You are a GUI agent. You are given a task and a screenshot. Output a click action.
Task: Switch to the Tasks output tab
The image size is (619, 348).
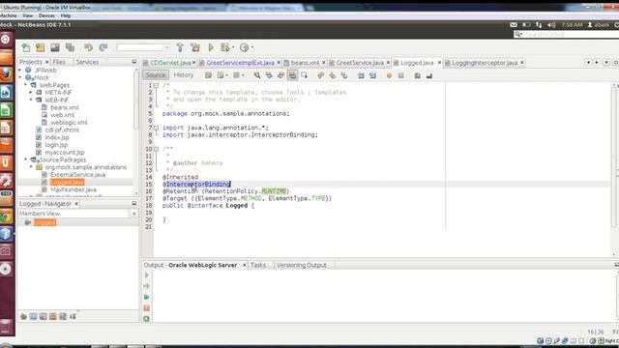click(258, 265)
